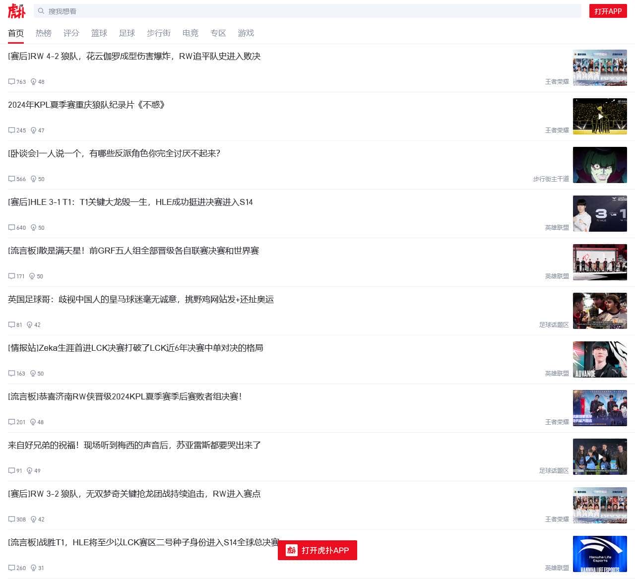Open 2024年KPL夏季赛重庆狼队纪录片 post
Screen dimensions: 635x579
click(86, 105)
